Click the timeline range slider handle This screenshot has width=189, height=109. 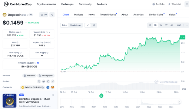click(180, 102)
